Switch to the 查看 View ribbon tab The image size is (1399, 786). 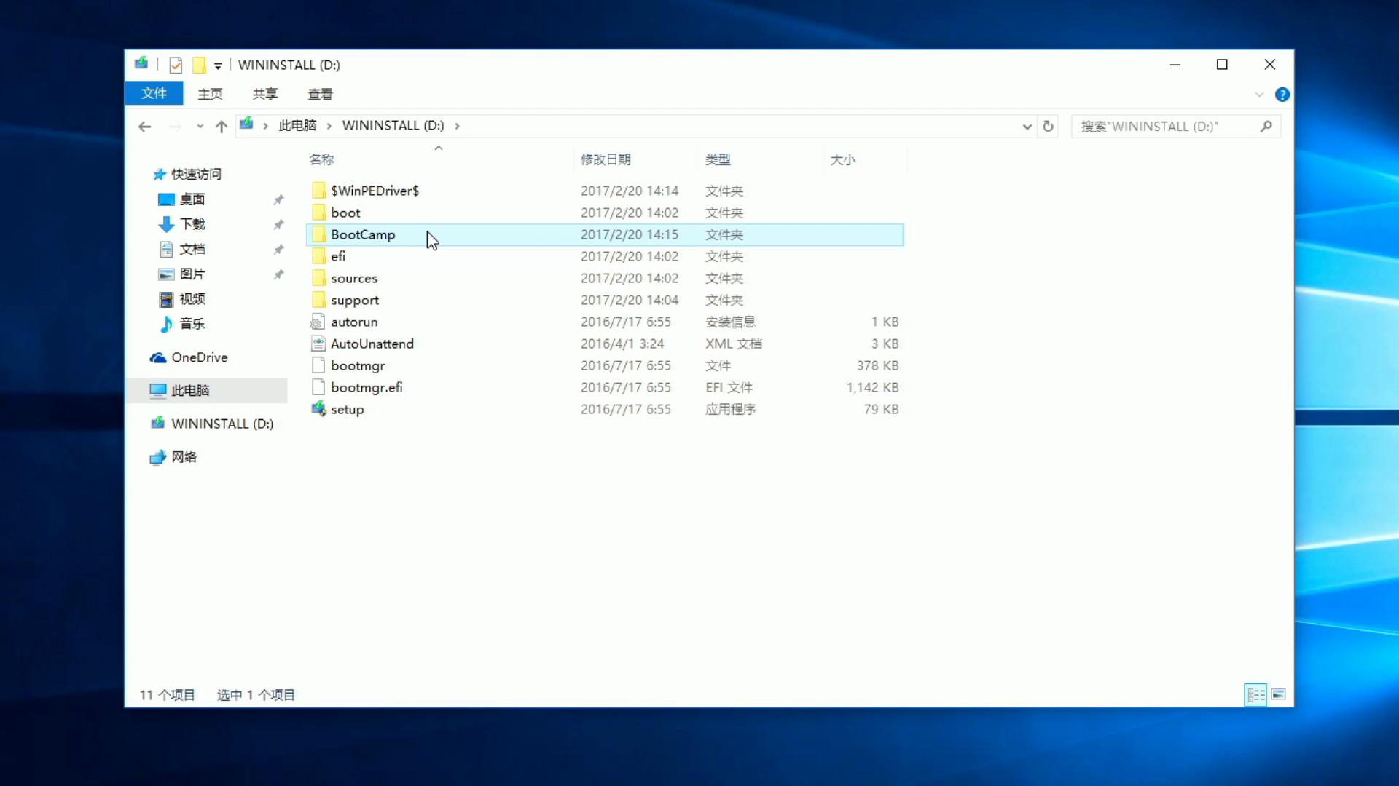pos(320,94)
